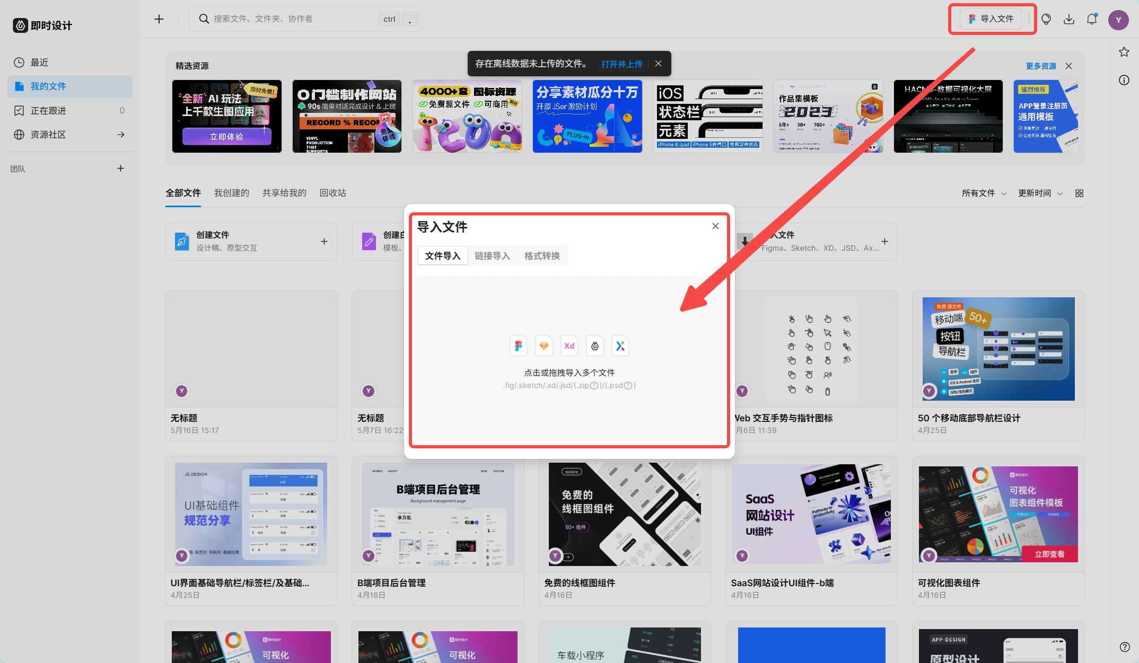This screenshot has height=663, width=1139.
Task: Add a new team with plus icon
Action: [x=120, y=169]
